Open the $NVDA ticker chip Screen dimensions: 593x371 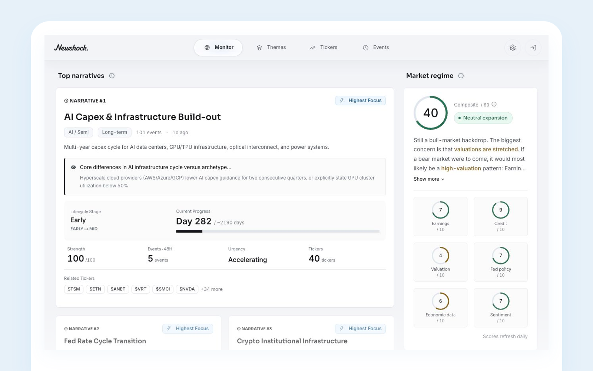(x=187, y=289)
